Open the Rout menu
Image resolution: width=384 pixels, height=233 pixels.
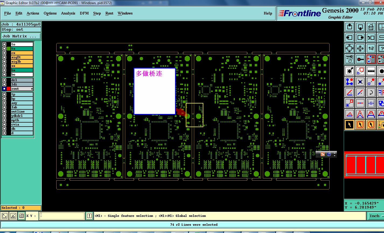click(x=109, y=13)
